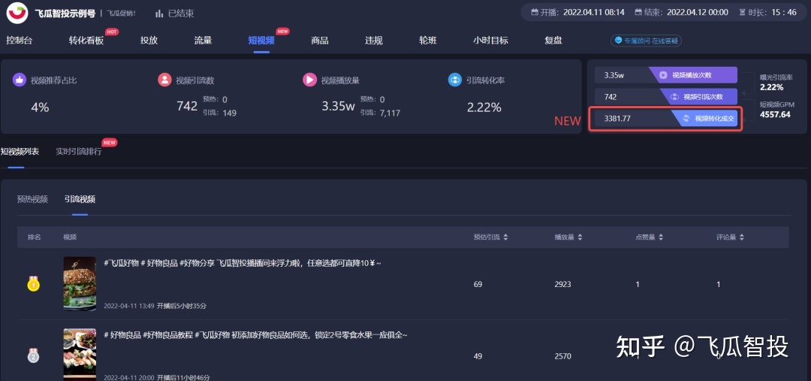
Task: Open the 控制台 tab
Action: tap(19, 41)
